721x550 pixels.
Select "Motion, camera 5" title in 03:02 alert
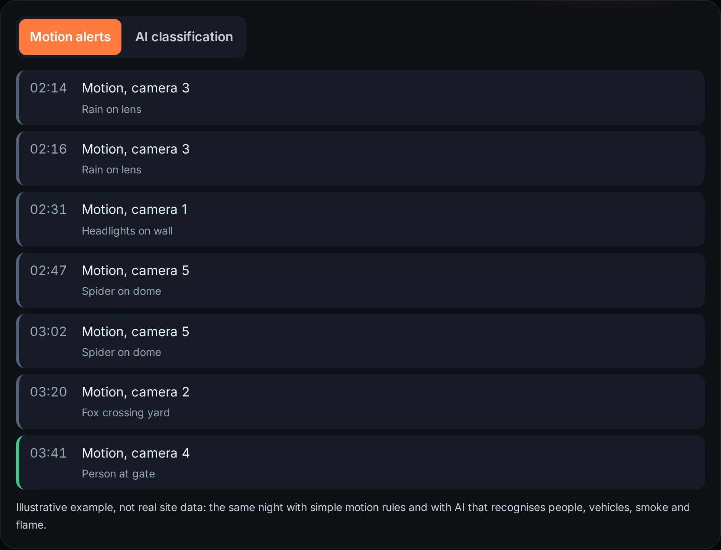coord(136,332)
